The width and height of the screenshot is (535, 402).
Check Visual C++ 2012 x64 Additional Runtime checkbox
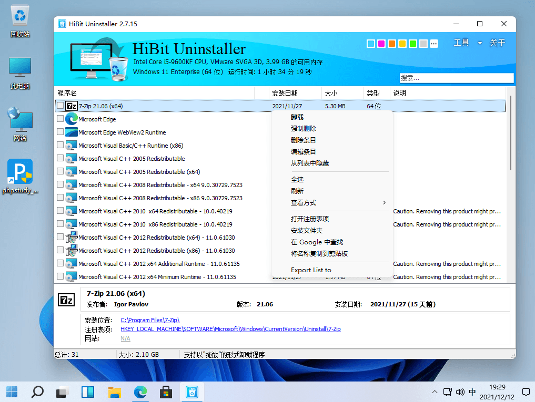(x=60, y=263)
